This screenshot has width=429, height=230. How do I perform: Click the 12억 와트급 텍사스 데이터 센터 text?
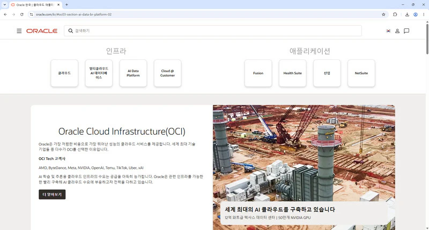[268, 218]
